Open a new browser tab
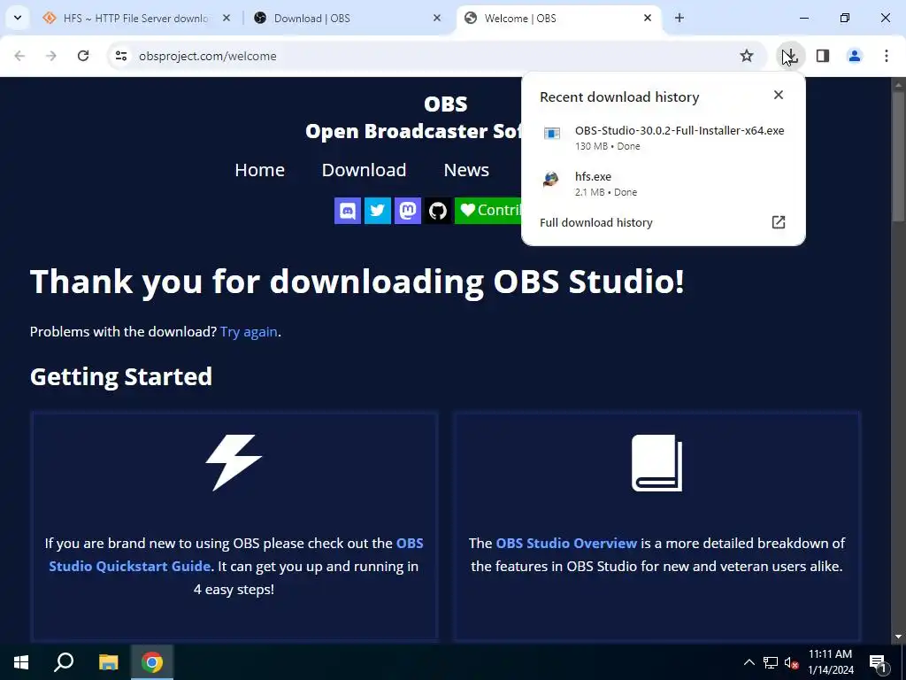Image resolution: width=906 pixels, height=680 pixels. tap(679, 18)
